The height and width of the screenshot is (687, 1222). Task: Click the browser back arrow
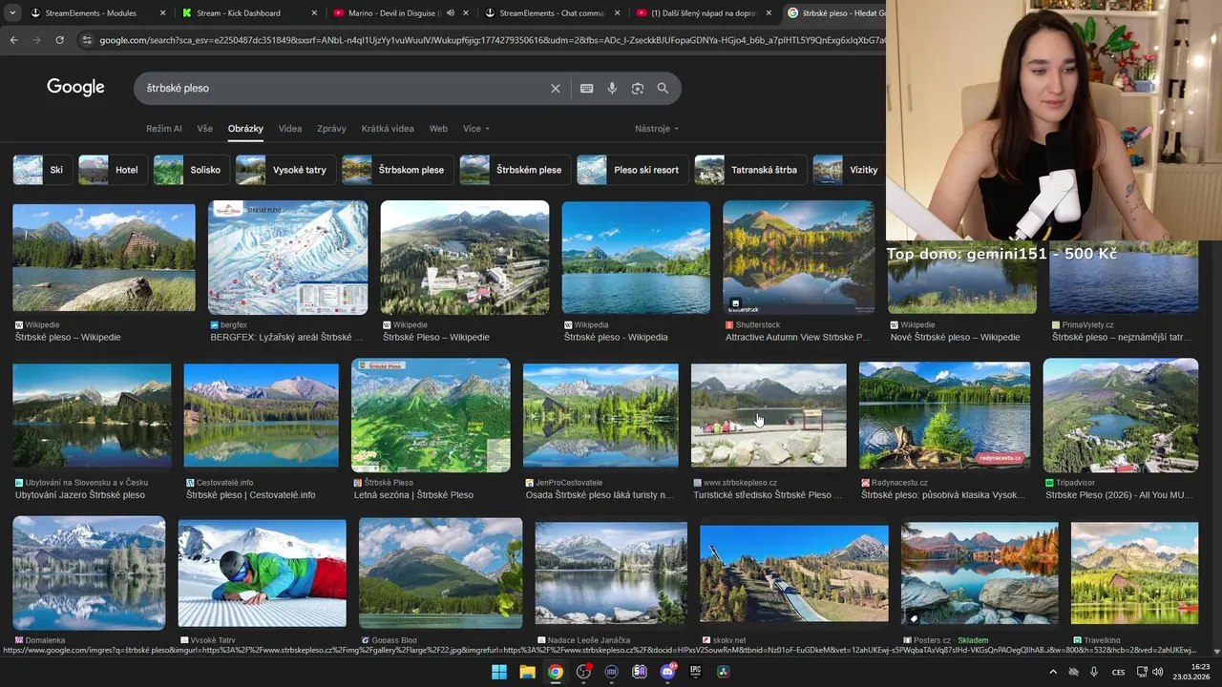tap(13, 40)
